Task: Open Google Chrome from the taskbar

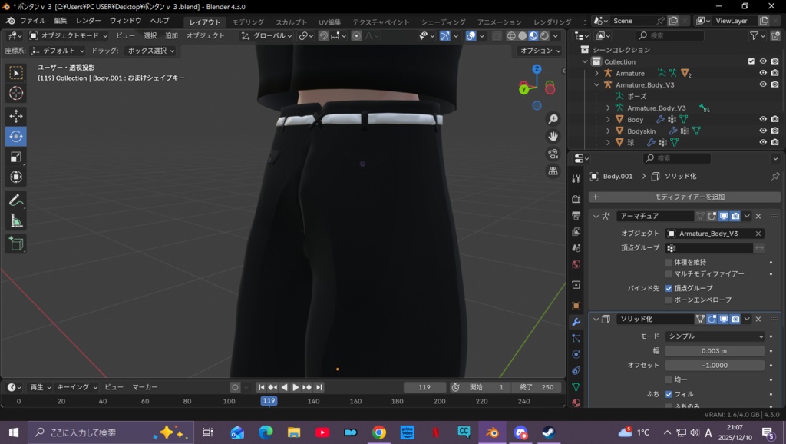Action: pos(379,432)
